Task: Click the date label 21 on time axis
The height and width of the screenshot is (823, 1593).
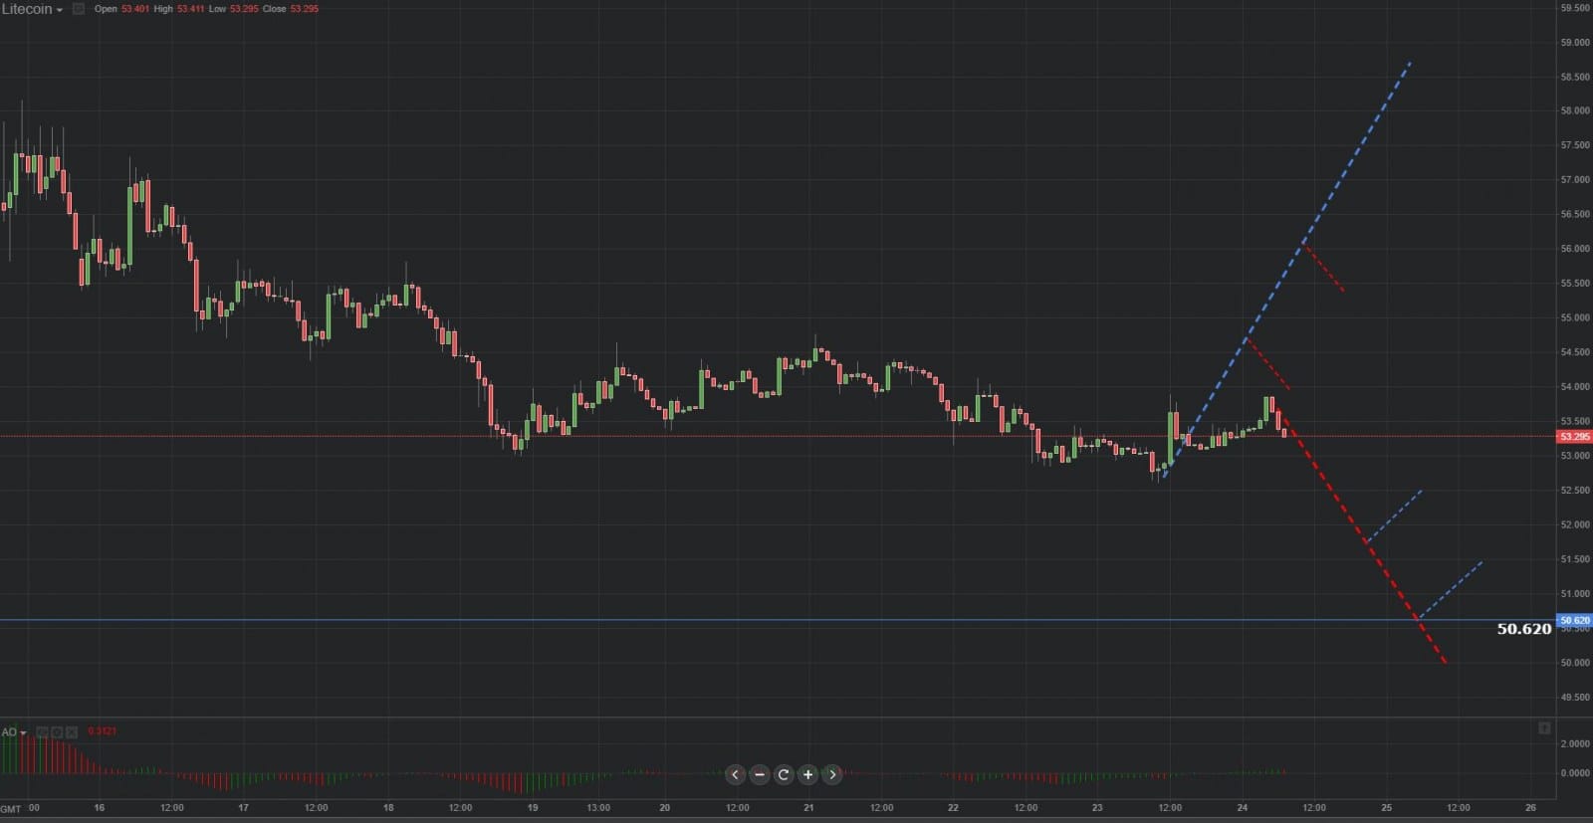Action: point(808,808)
